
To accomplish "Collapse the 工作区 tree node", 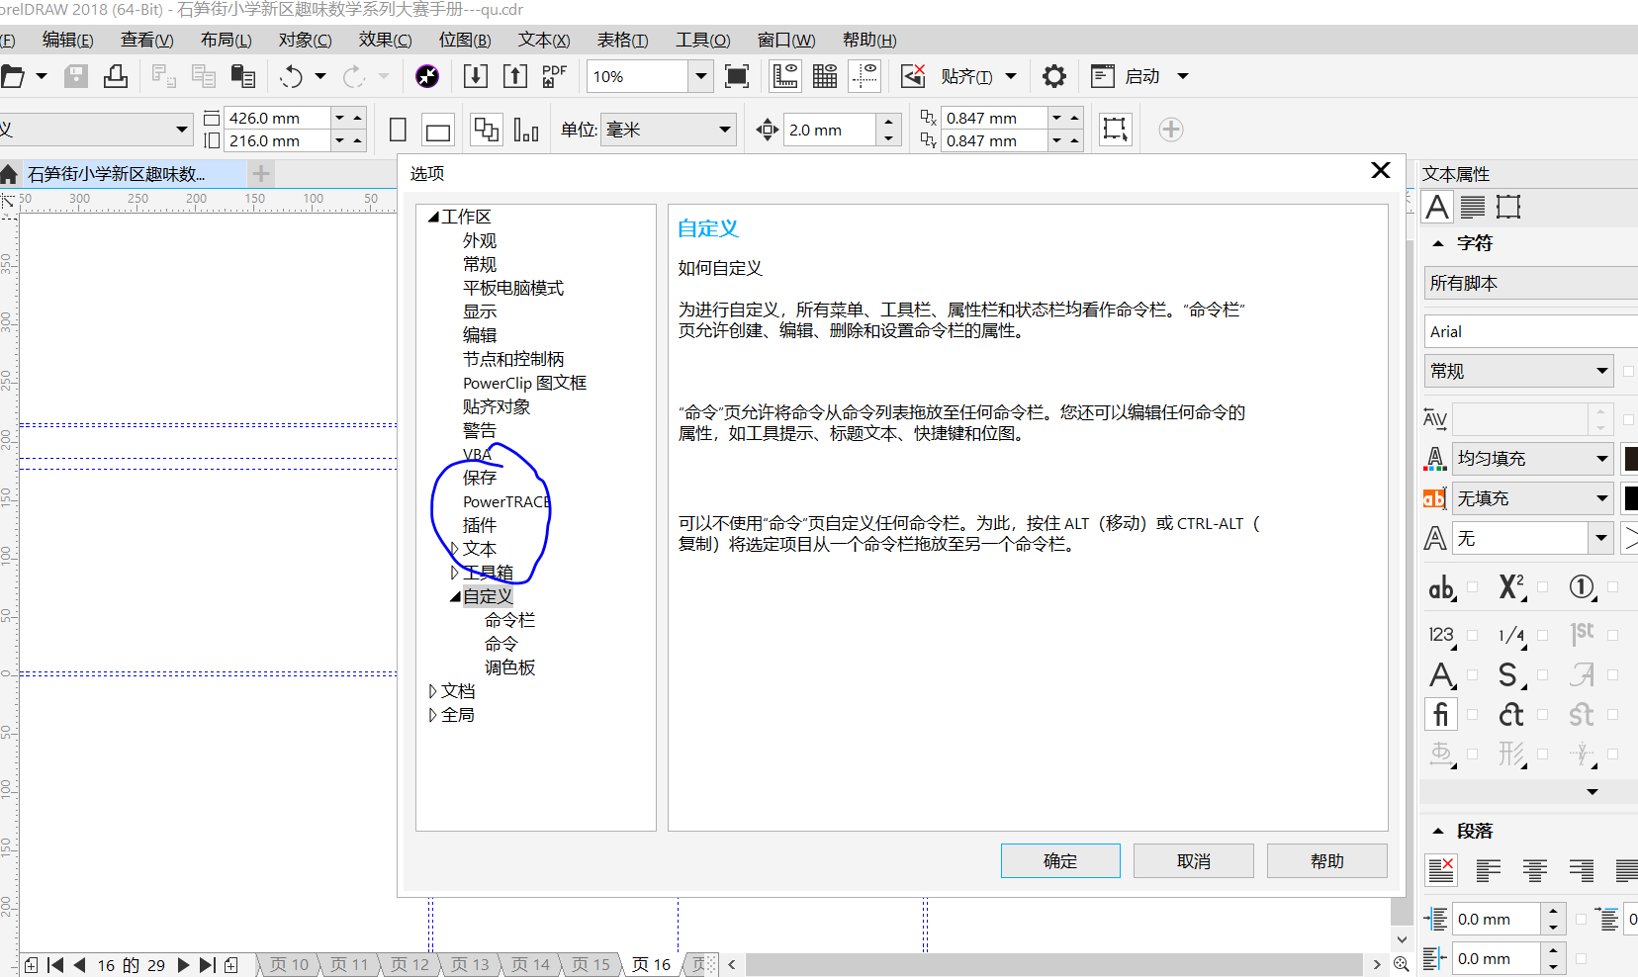I will (x=433, y=217).
